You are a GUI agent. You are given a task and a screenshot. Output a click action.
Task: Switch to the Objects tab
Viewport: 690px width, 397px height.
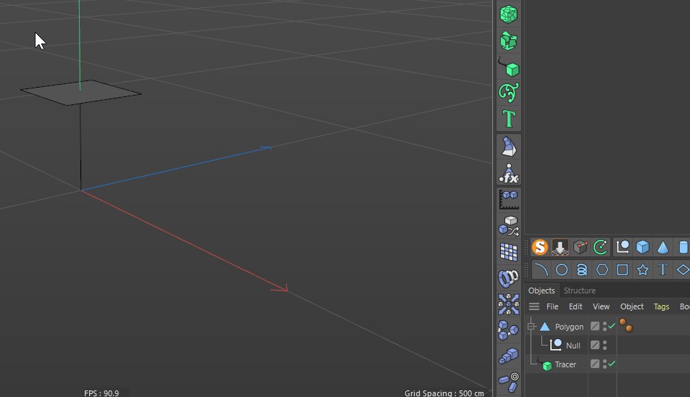coord(541,291)
